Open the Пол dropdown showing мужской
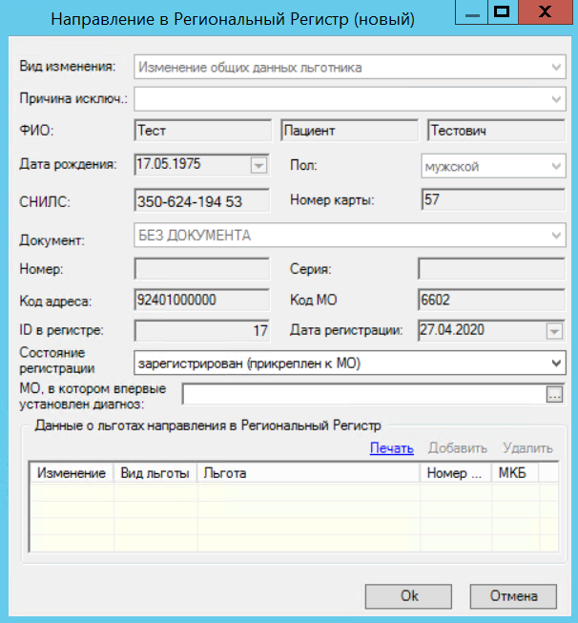 [493, 166]
